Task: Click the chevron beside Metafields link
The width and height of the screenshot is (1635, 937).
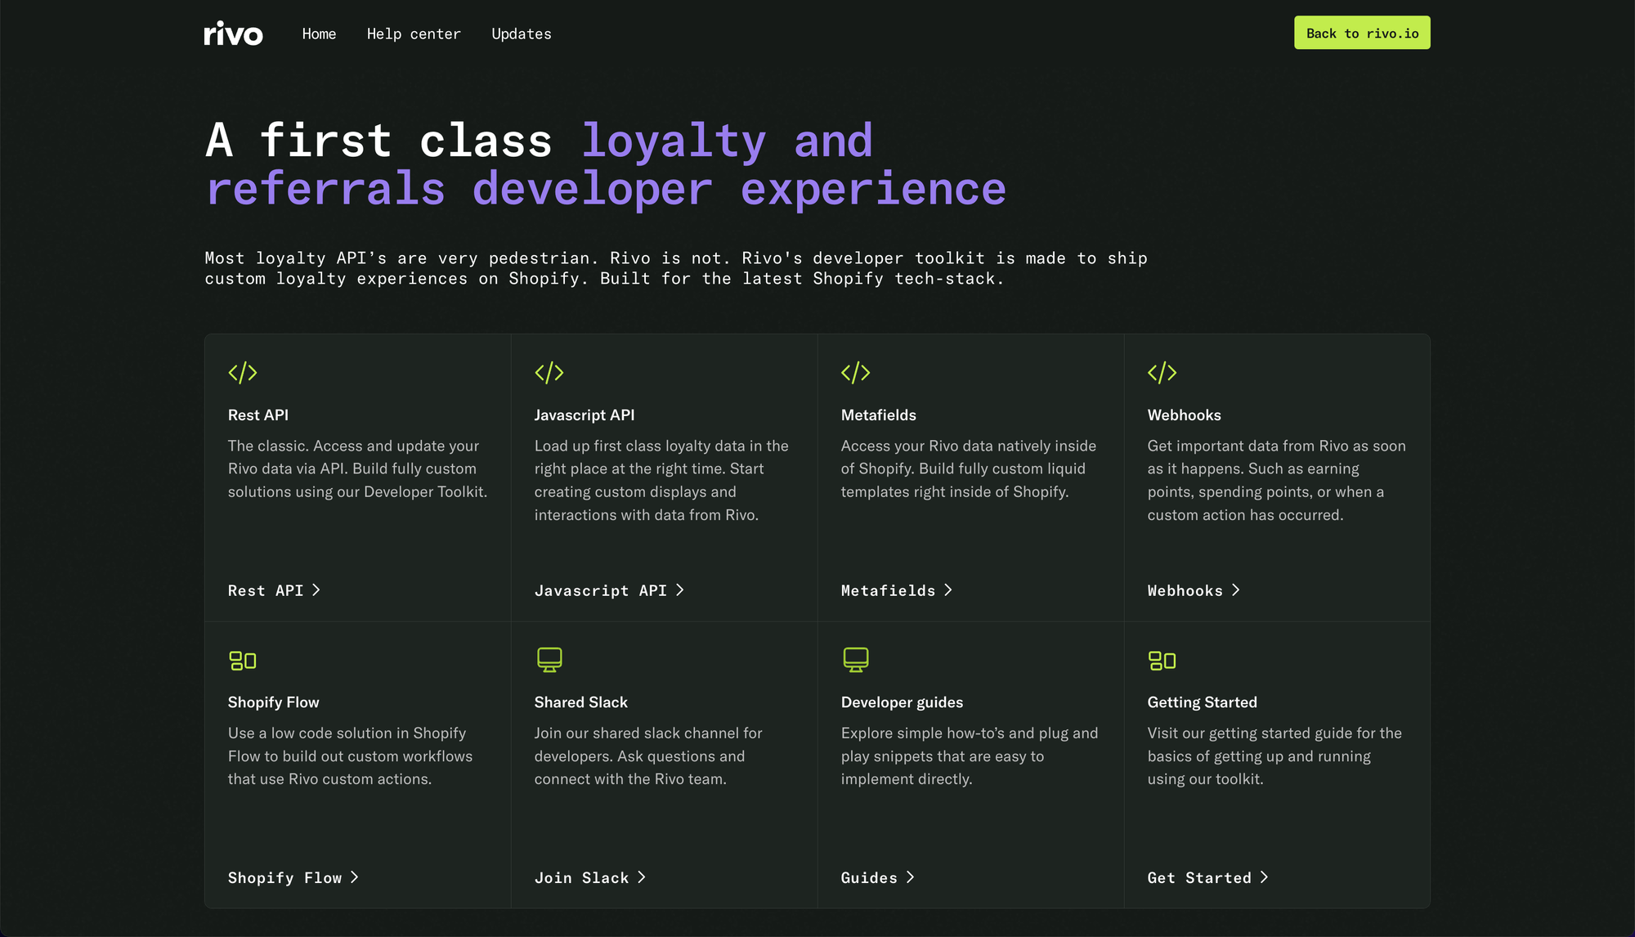Action: tap(948, 590)
